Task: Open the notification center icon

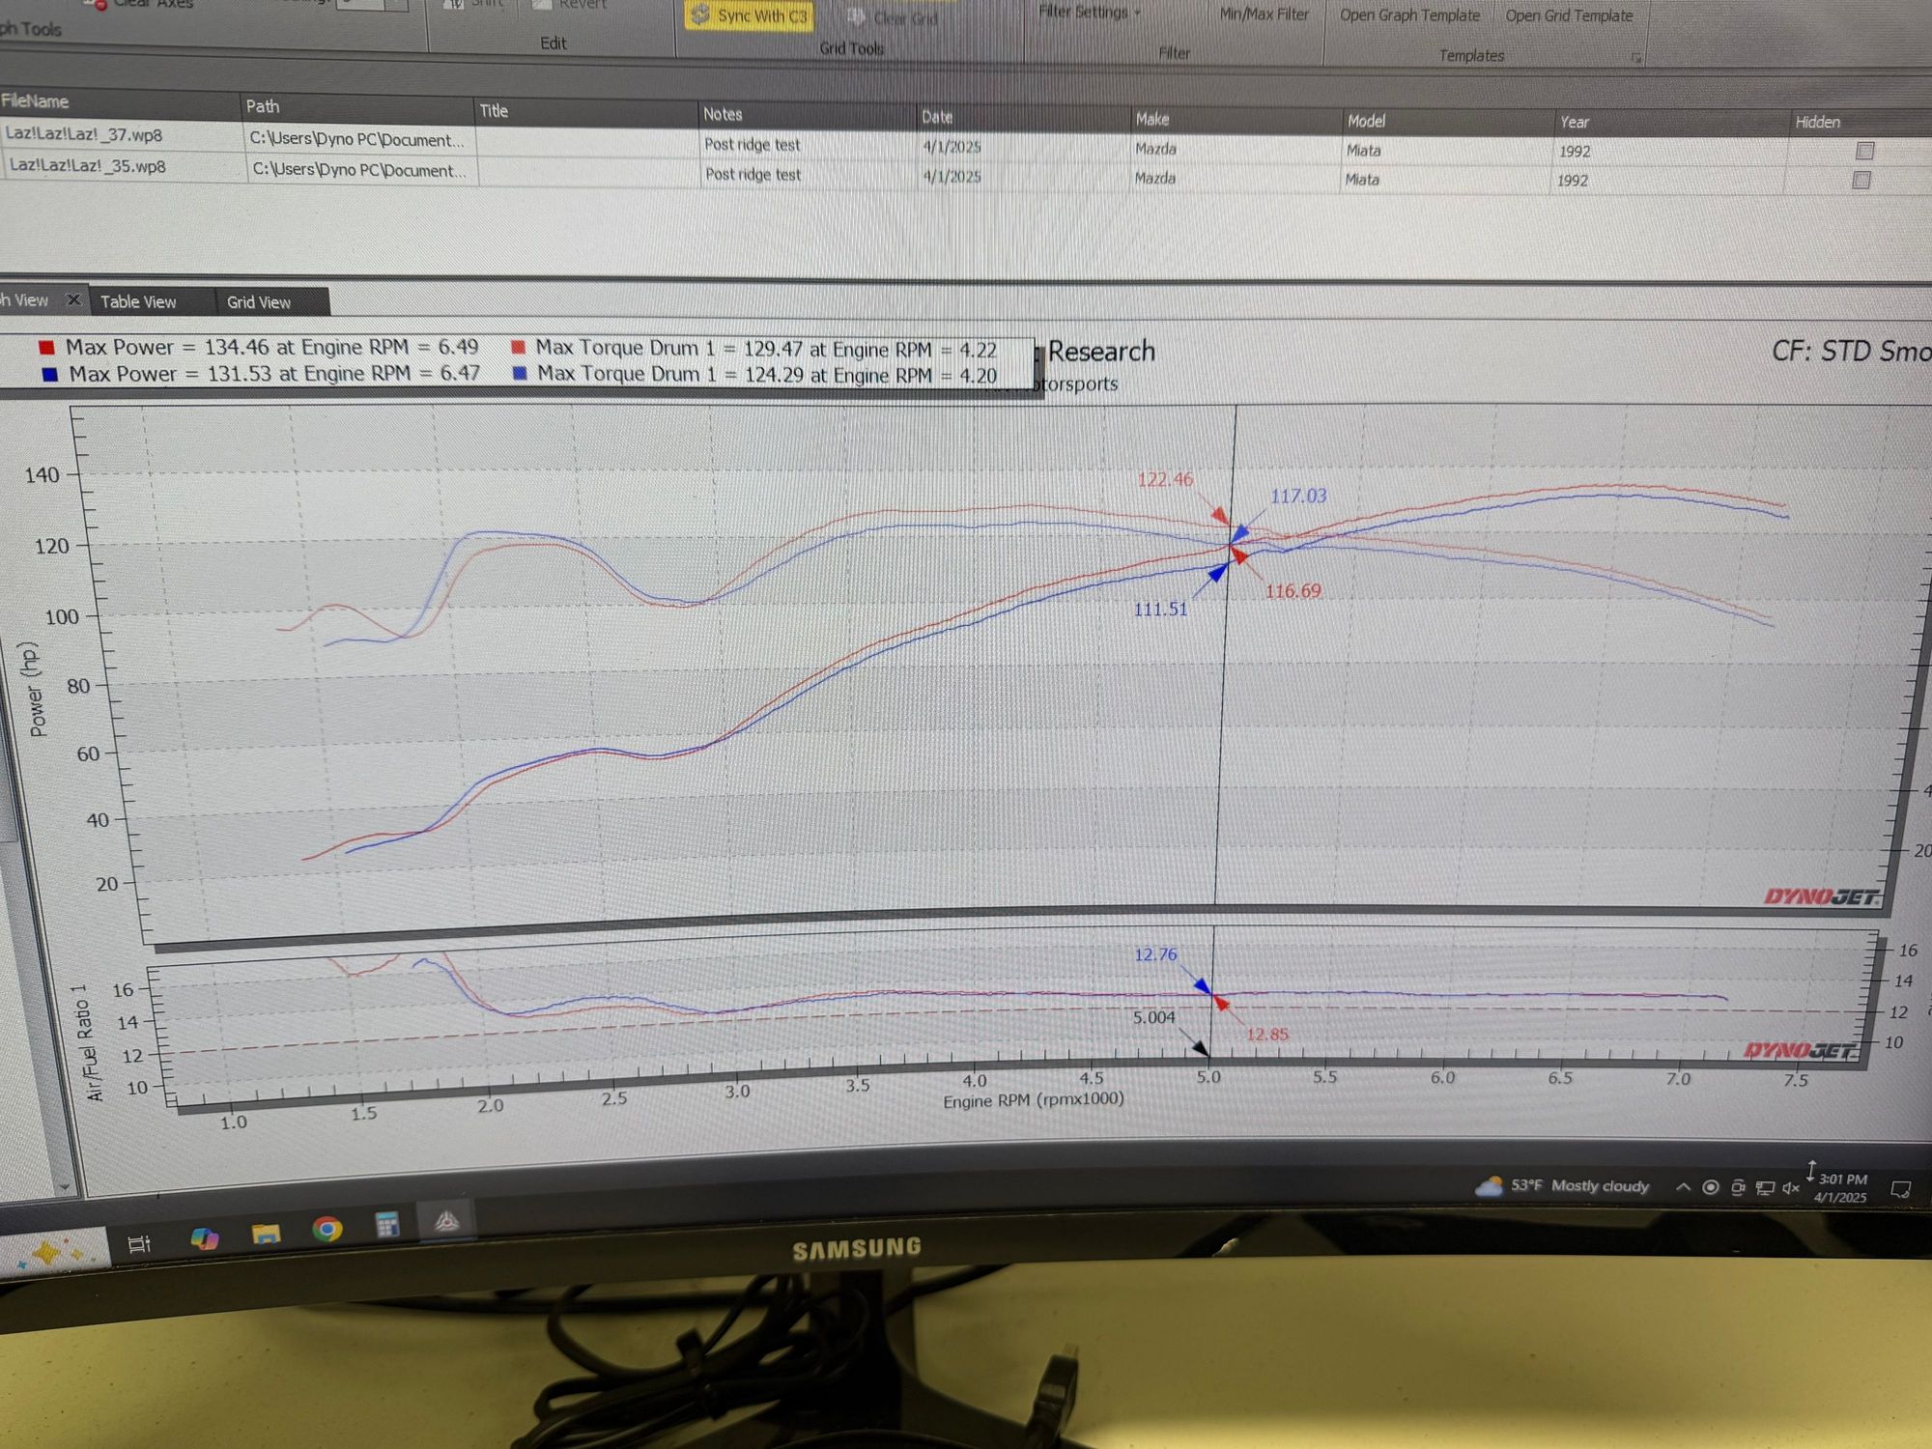Action: (1900, 1189)
